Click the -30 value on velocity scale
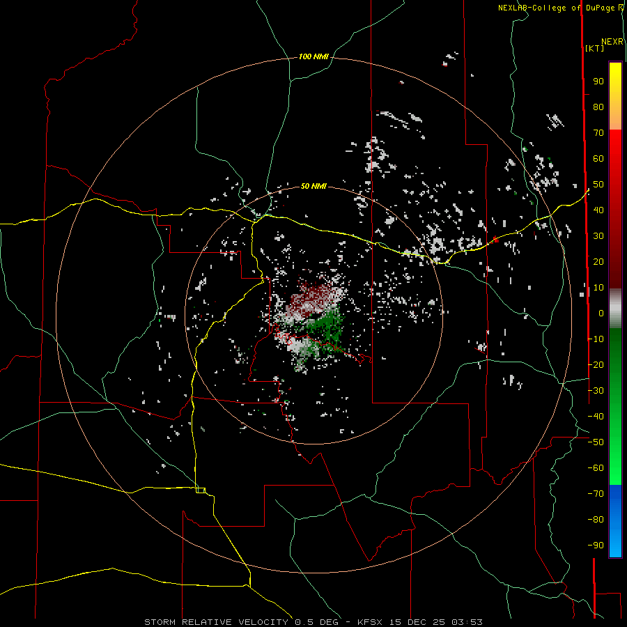This screenshot has height=627, width=627. click(x=596, y=390)
